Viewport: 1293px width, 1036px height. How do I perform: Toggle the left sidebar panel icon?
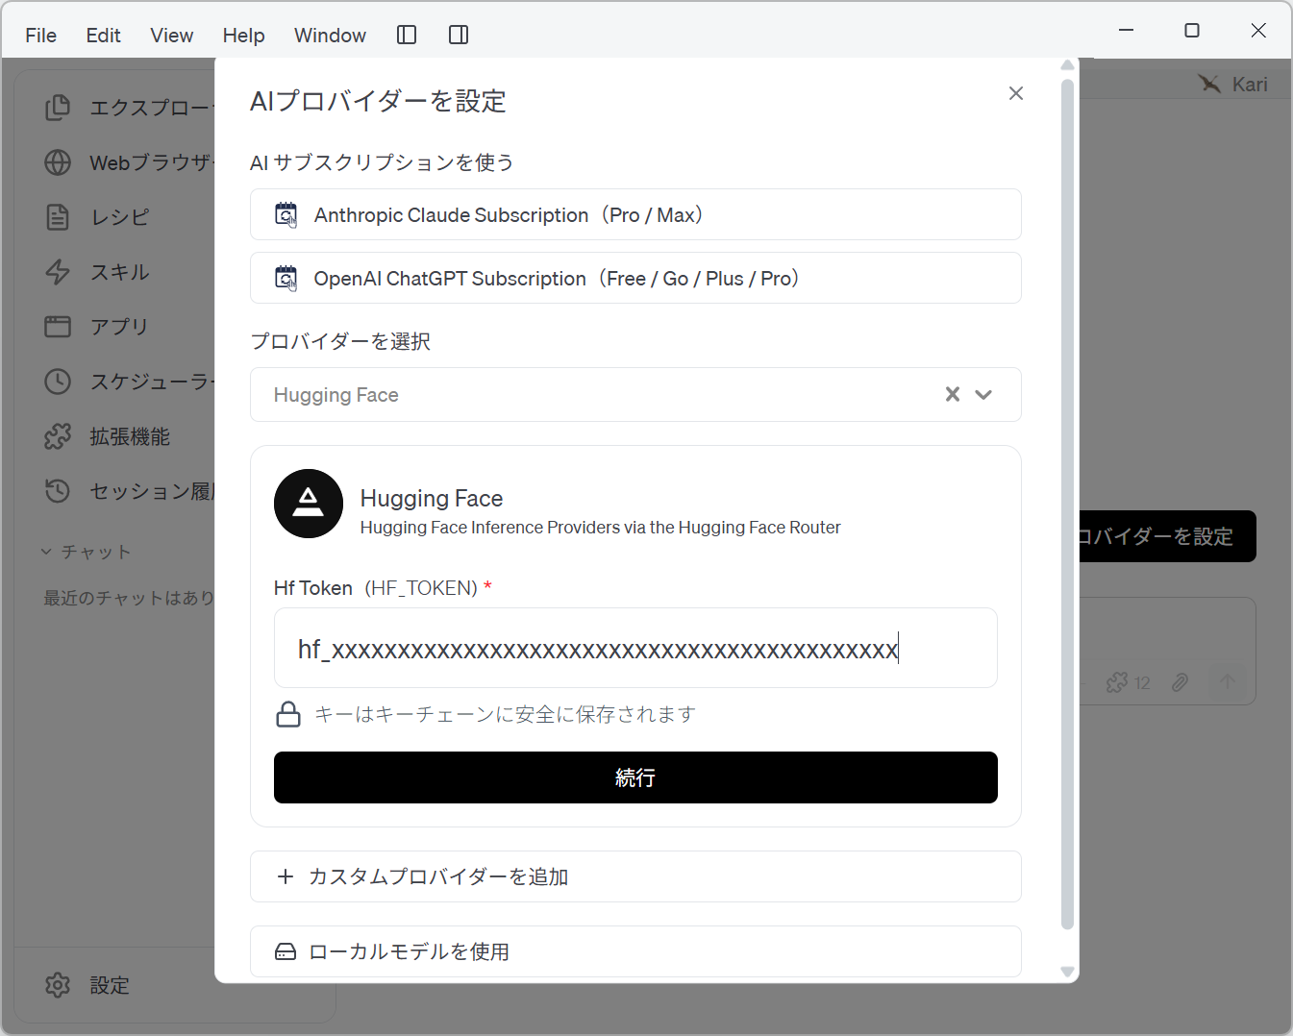pyautogui.click(x=407, y=35)
